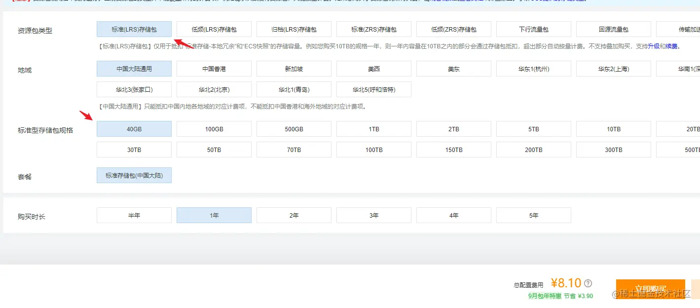Select 标准存储包(中国大陆) package

tap(134, 175)
